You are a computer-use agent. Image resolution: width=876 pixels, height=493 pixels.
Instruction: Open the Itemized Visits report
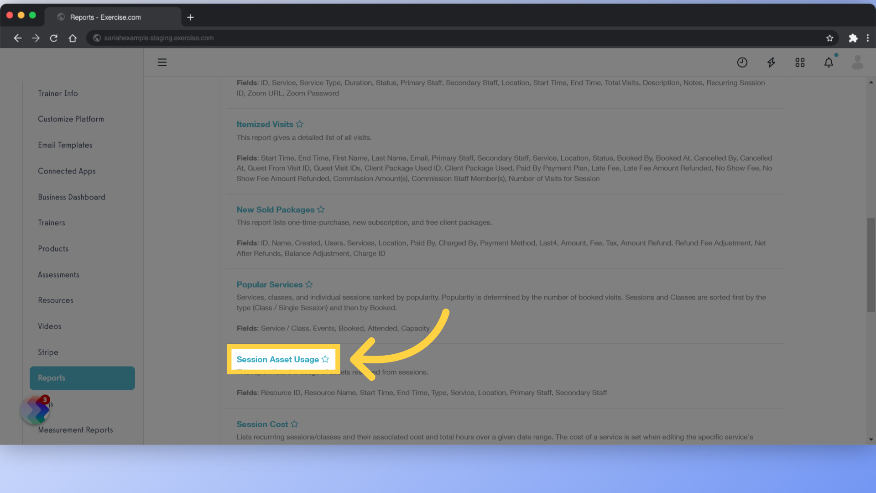(x=265, y=124)
